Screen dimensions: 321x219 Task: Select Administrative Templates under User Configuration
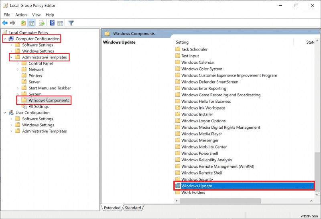tap(45, 131)
